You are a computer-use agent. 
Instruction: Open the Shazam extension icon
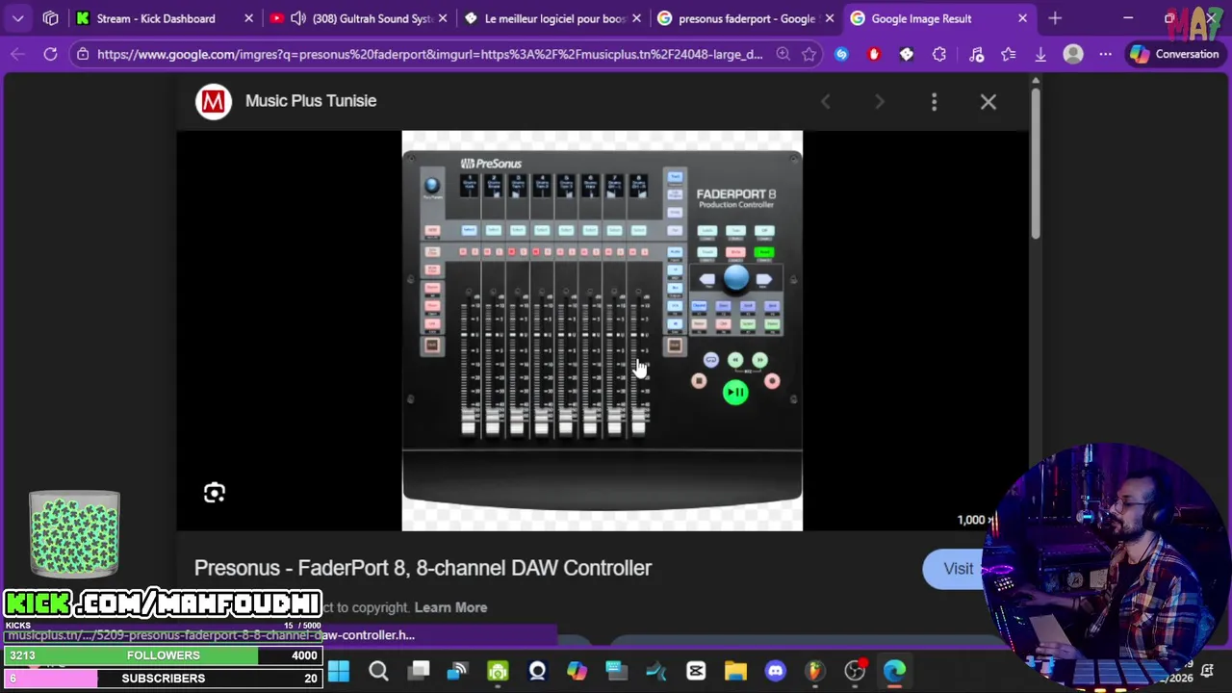(841, 54)
